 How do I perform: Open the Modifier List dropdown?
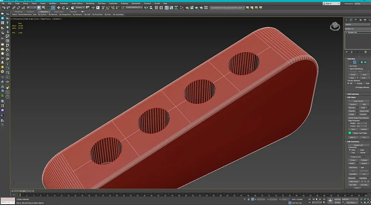[357, 29]
